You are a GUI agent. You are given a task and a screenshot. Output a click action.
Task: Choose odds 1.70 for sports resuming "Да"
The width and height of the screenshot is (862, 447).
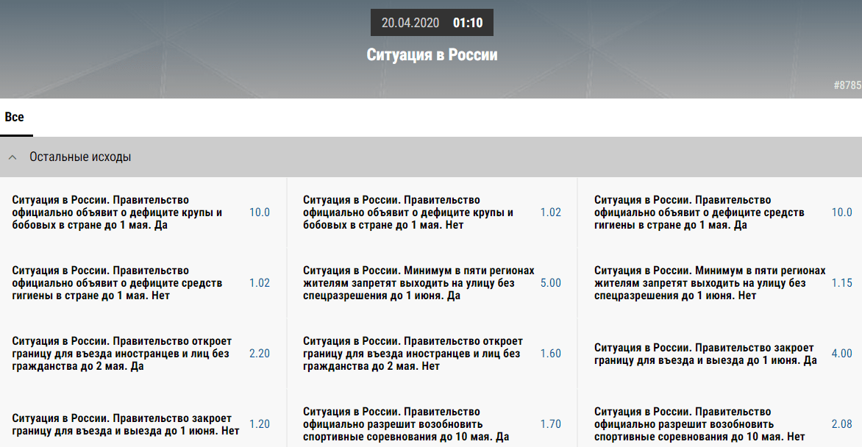click(550, 424)
